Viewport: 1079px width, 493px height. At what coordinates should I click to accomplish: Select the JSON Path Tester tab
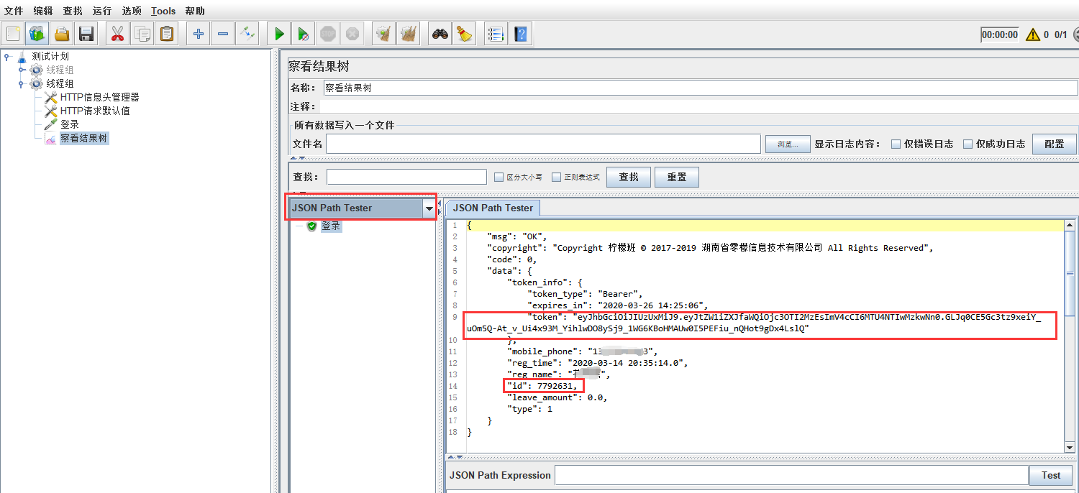[x=493, y=208]
